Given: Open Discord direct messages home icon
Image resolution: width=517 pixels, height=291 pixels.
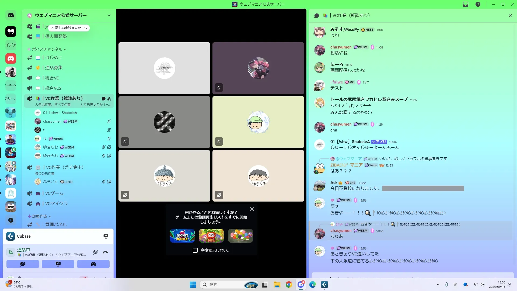Looking at the screenshot, I should point(11,15).
